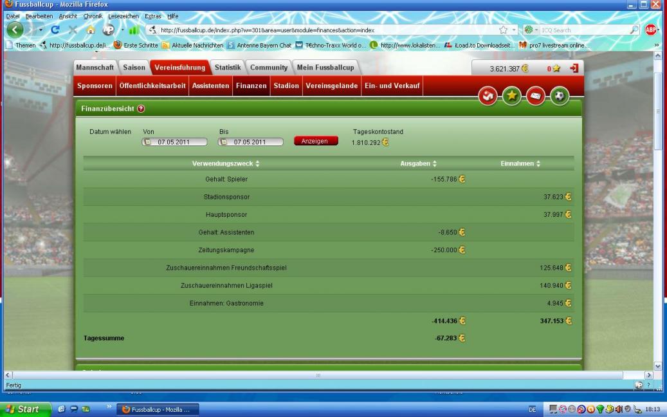Screen dimensions: 667x417
Task: Open the Sponsoren submenu
Action: coord(95,86)
